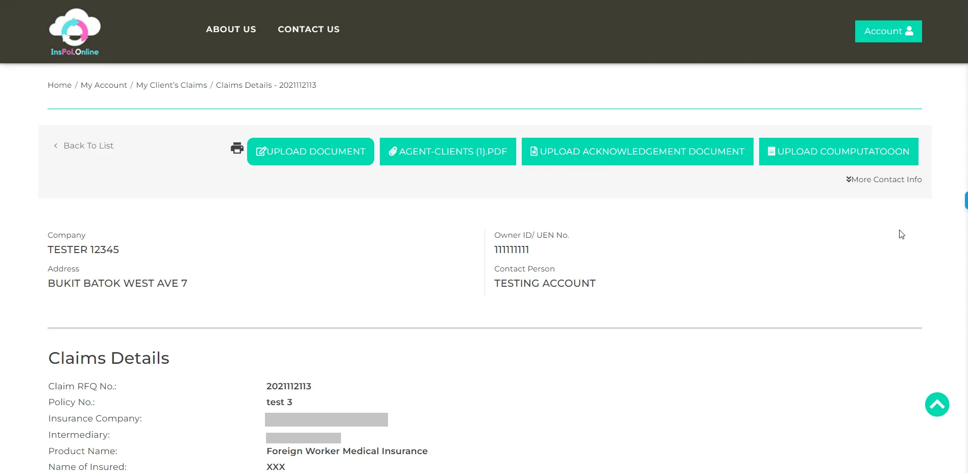Go Back To List

[x=83, y=145]
